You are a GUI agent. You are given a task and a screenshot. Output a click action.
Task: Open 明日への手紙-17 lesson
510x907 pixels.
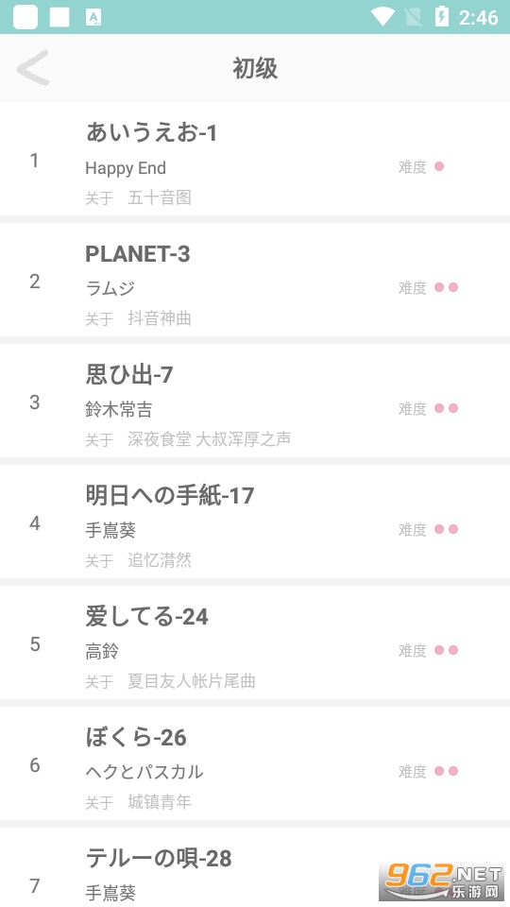pyautogui.click(x=255, y=523)
